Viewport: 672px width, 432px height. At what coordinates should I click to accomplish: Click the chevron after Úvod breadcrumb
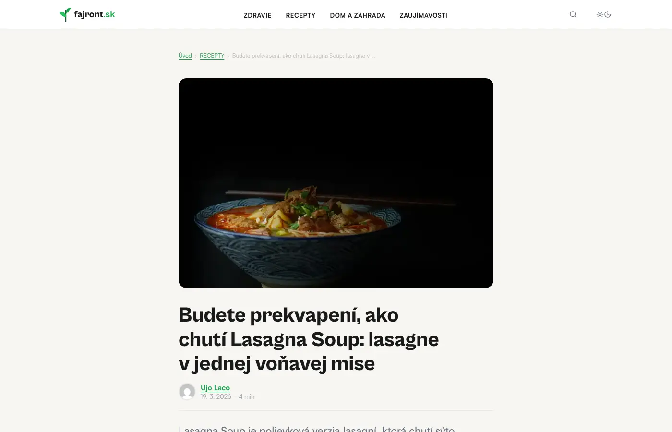(x=196, y=56)
